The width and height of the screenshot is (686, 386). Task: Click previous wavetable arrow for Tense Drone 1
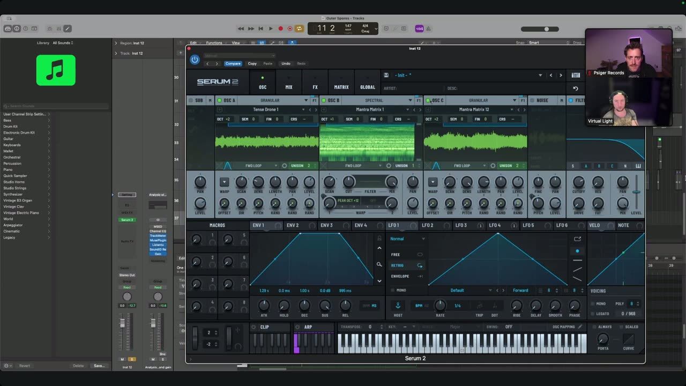click(310, 109)
